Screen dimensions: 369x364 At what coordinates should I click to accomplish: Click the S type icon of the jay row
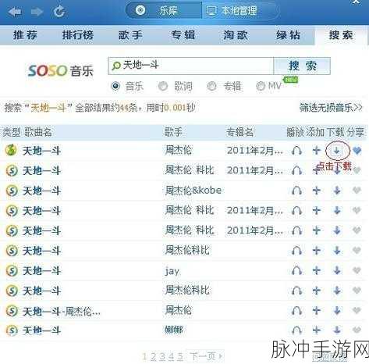[x=12, y=270]
